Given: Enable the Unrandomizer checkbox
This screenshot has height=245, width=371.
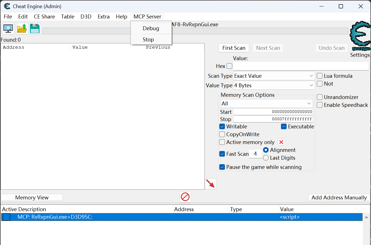Looking at the screenshot, I should [x=320, y=97].
